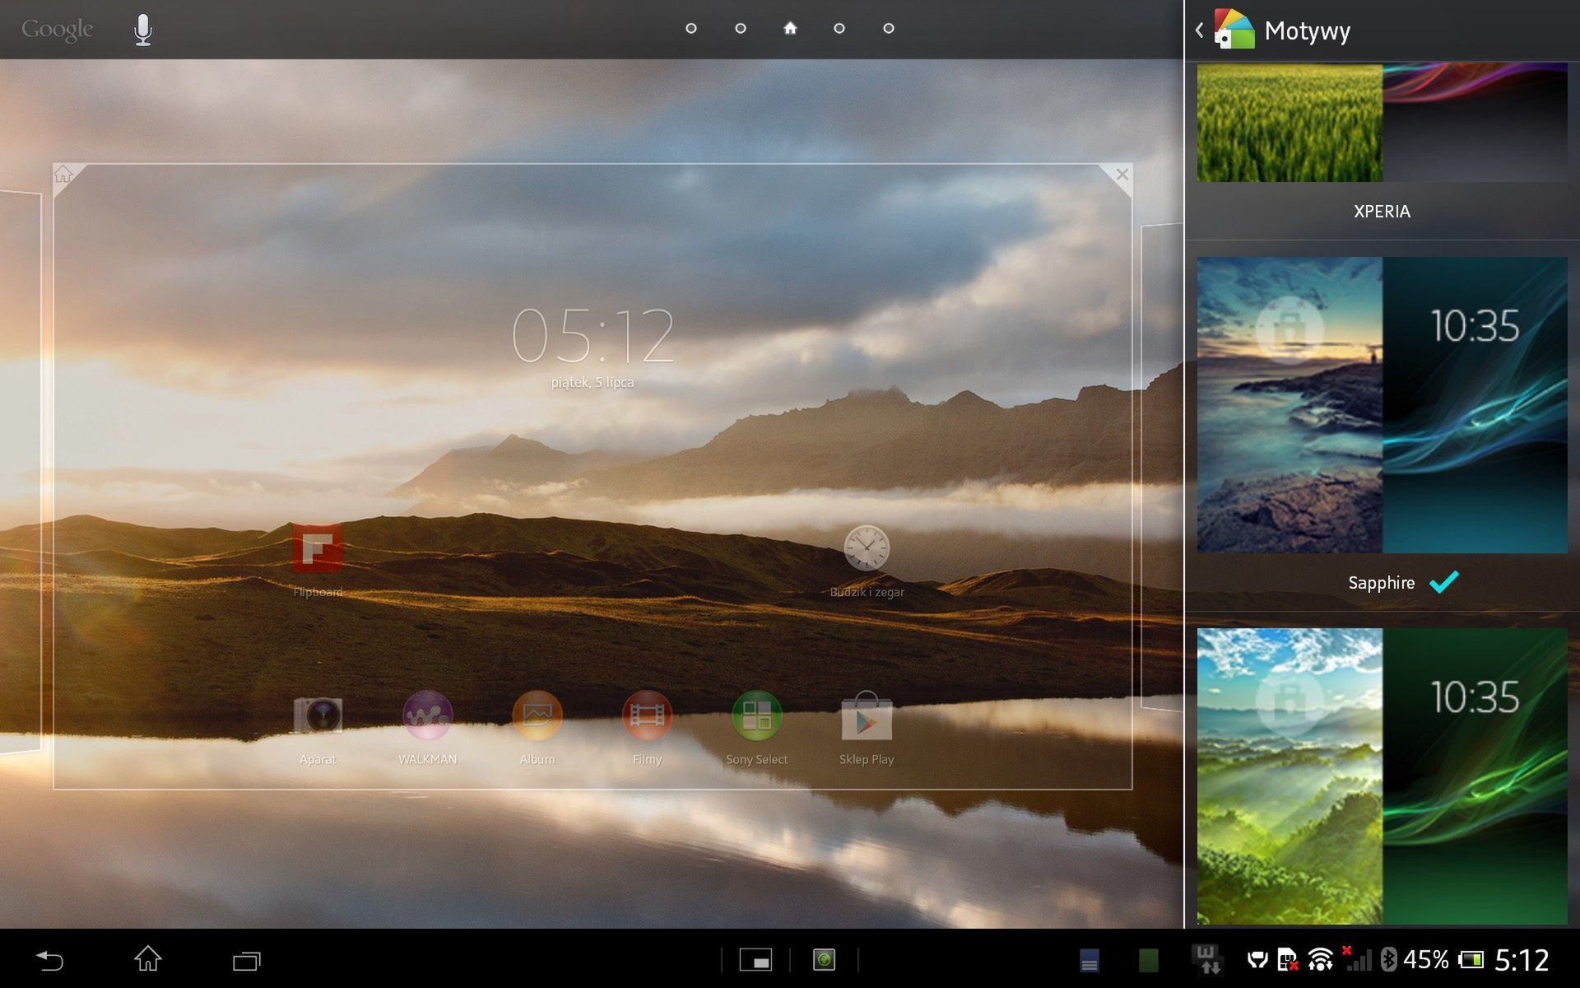This screenshot has width=1580, height=988.
Task: Launch the Filmy movies app
Action: pos(647,715)
